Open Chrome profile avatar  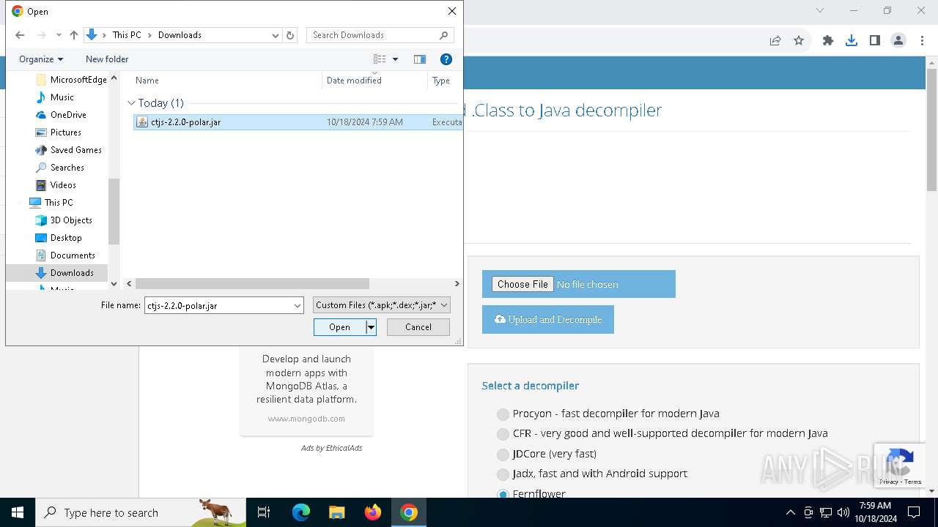coord(898,40)
